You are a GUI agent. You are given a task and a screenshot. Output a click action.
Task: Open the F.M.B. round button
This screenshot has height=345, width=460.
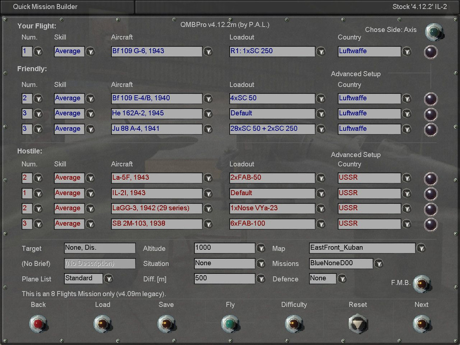click(422, 284)
